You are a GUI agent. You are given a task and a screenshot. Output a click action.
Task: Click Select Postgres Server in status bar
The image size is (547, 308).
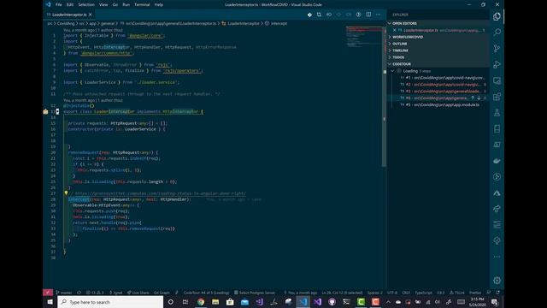pos(255,293)
